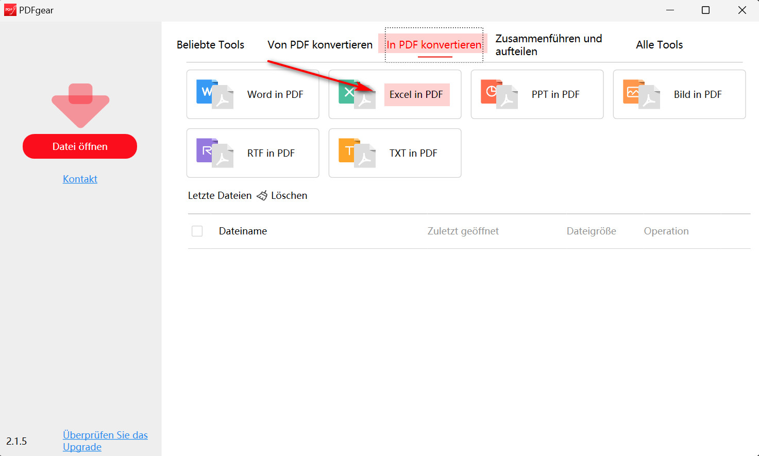Image resolution: width=759 pixels, height=456 pixels.
Task: Choose the Word in PDF label
Action: click(275, 94)
